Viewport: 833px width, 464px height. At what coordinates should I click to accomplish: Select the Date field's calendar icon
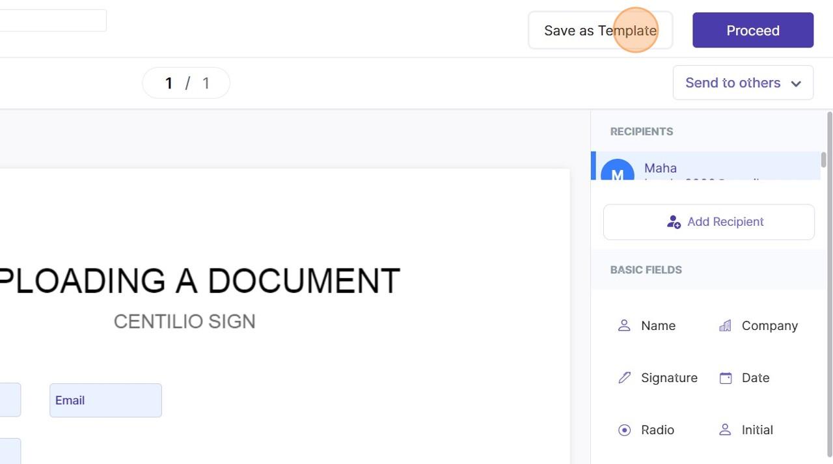pos(725,377)
